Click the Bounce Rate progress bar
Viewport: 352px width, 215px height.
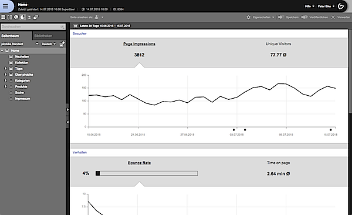point(147,173)
